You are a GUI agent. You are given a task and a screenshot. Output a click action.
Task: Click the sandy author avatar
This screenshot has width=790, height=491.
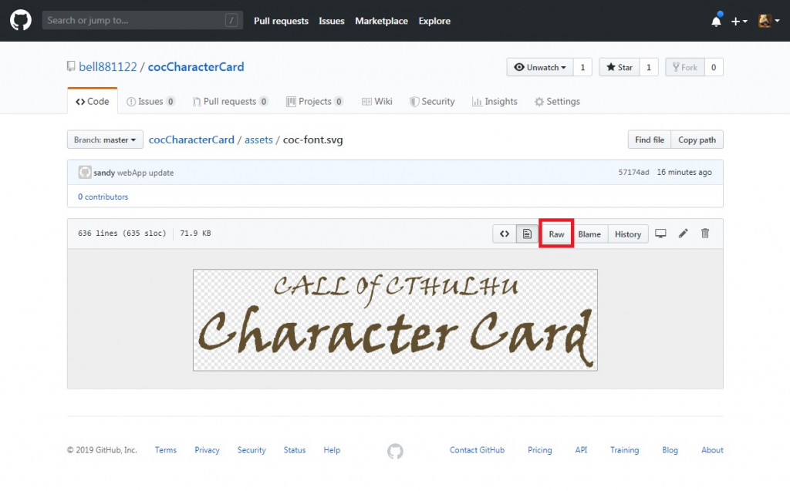tap(85, 172)
